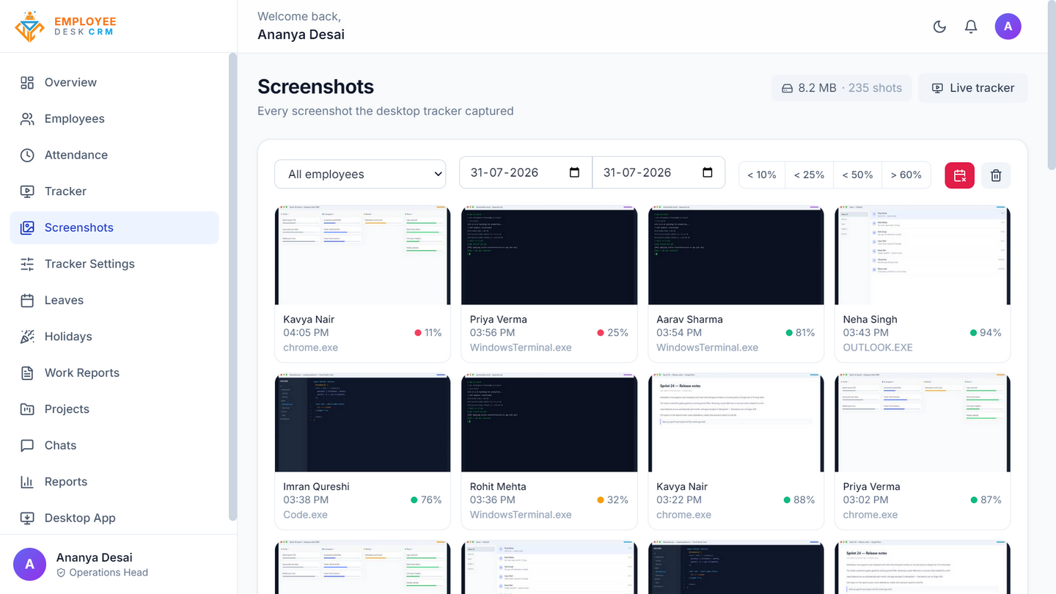Click the trash delete icon

tap(996, 175)
